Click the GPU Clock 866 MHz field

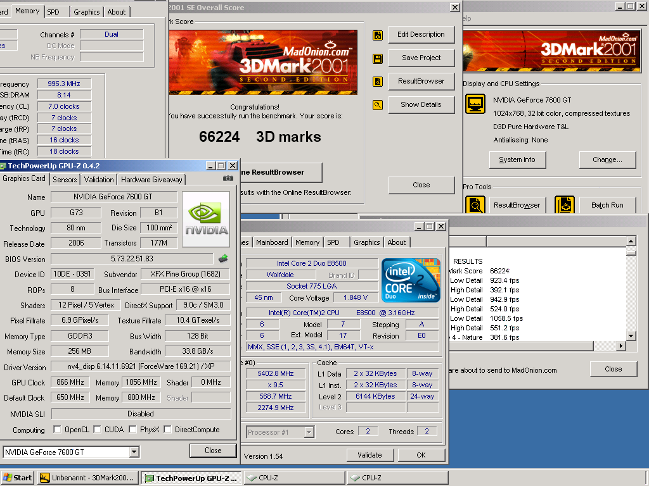(70, 382)
